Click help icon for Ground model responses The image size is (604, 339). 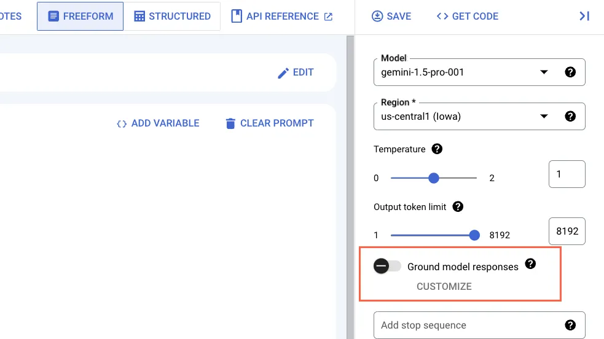point(531,264)
